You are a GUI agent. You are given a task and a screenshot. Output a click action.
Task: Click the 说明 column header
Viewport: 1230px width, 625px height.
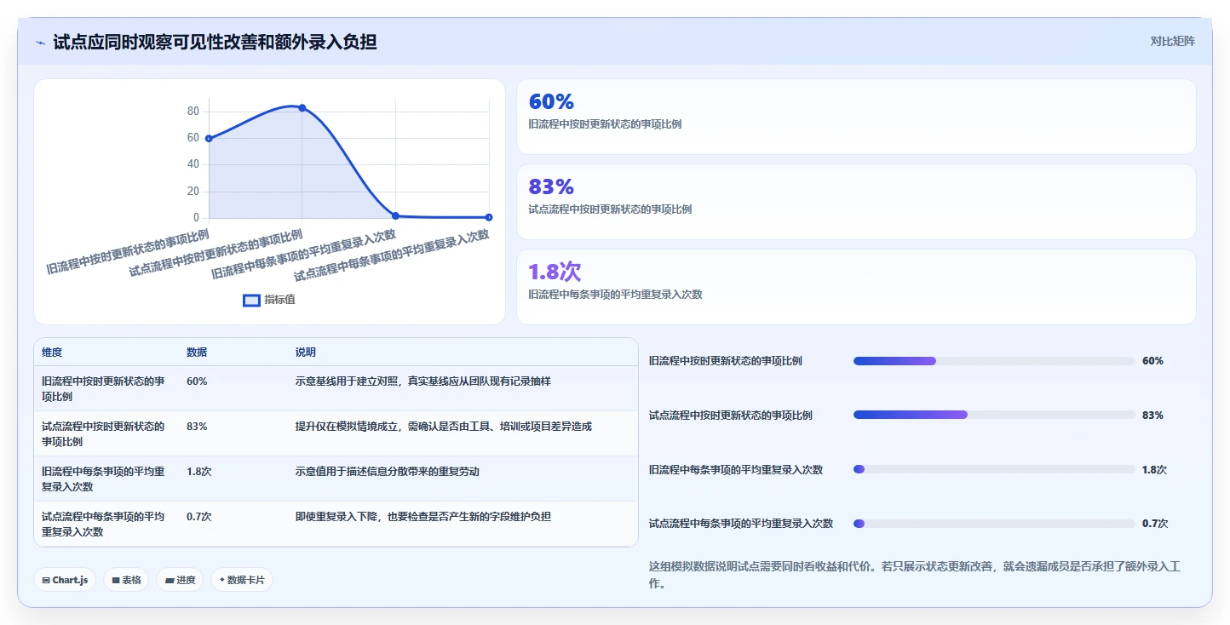click(306, 353)
